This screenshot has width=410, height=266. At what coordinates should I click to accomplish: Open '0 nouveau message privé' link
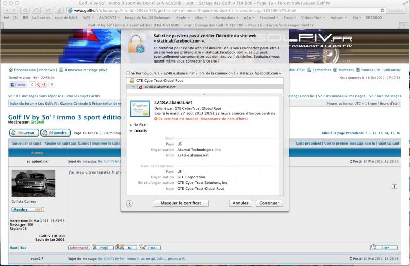pos(86,70)
